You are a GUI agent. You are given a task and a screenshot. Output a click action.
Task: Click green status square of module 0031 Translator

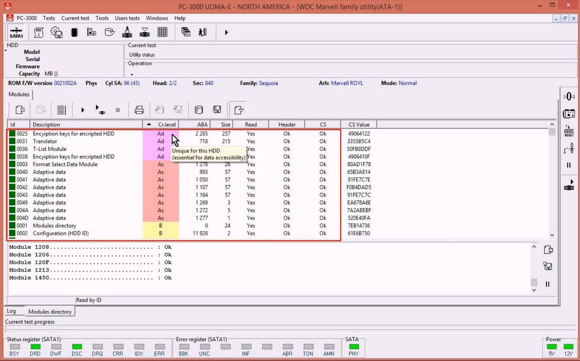[12, 141]
